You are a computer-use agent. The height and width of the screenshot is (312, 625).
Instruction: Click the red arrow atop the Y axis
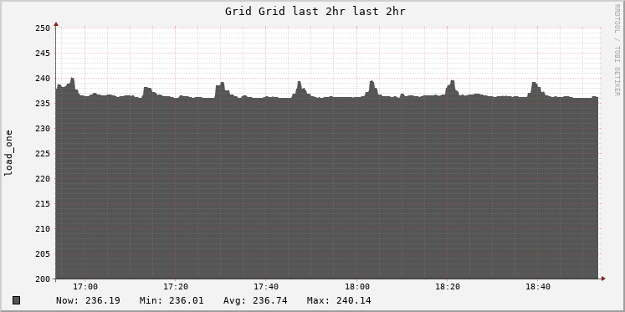click(x=56, y=24)
